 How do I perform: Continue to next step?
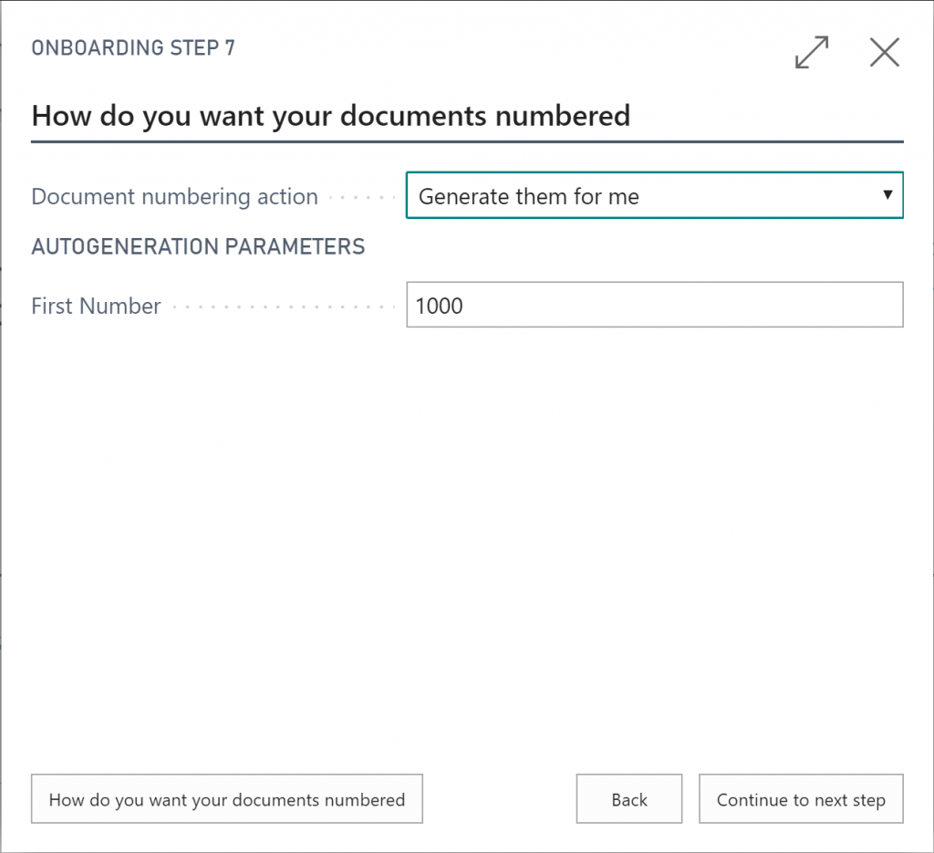click(801, 799)
